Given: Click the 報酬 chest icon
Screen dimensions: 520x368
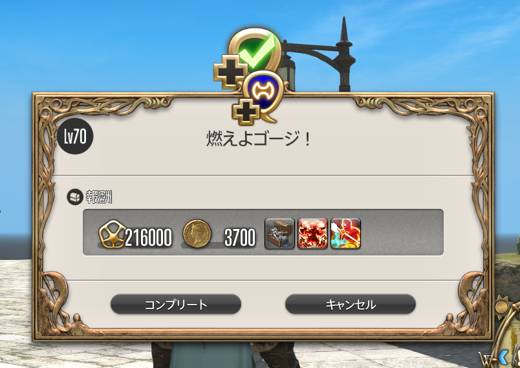Looking at the screenshot, I should tap(75, 197).
